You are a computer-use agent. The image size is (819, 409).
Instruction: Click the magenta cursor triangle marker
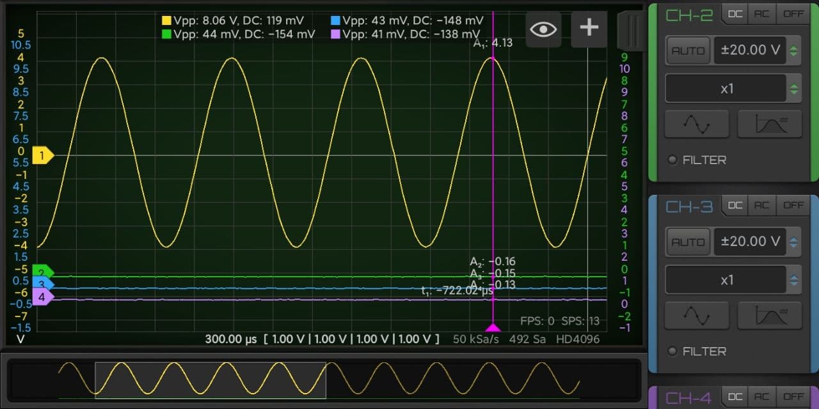pyautogui.click(x=493, y=327)
